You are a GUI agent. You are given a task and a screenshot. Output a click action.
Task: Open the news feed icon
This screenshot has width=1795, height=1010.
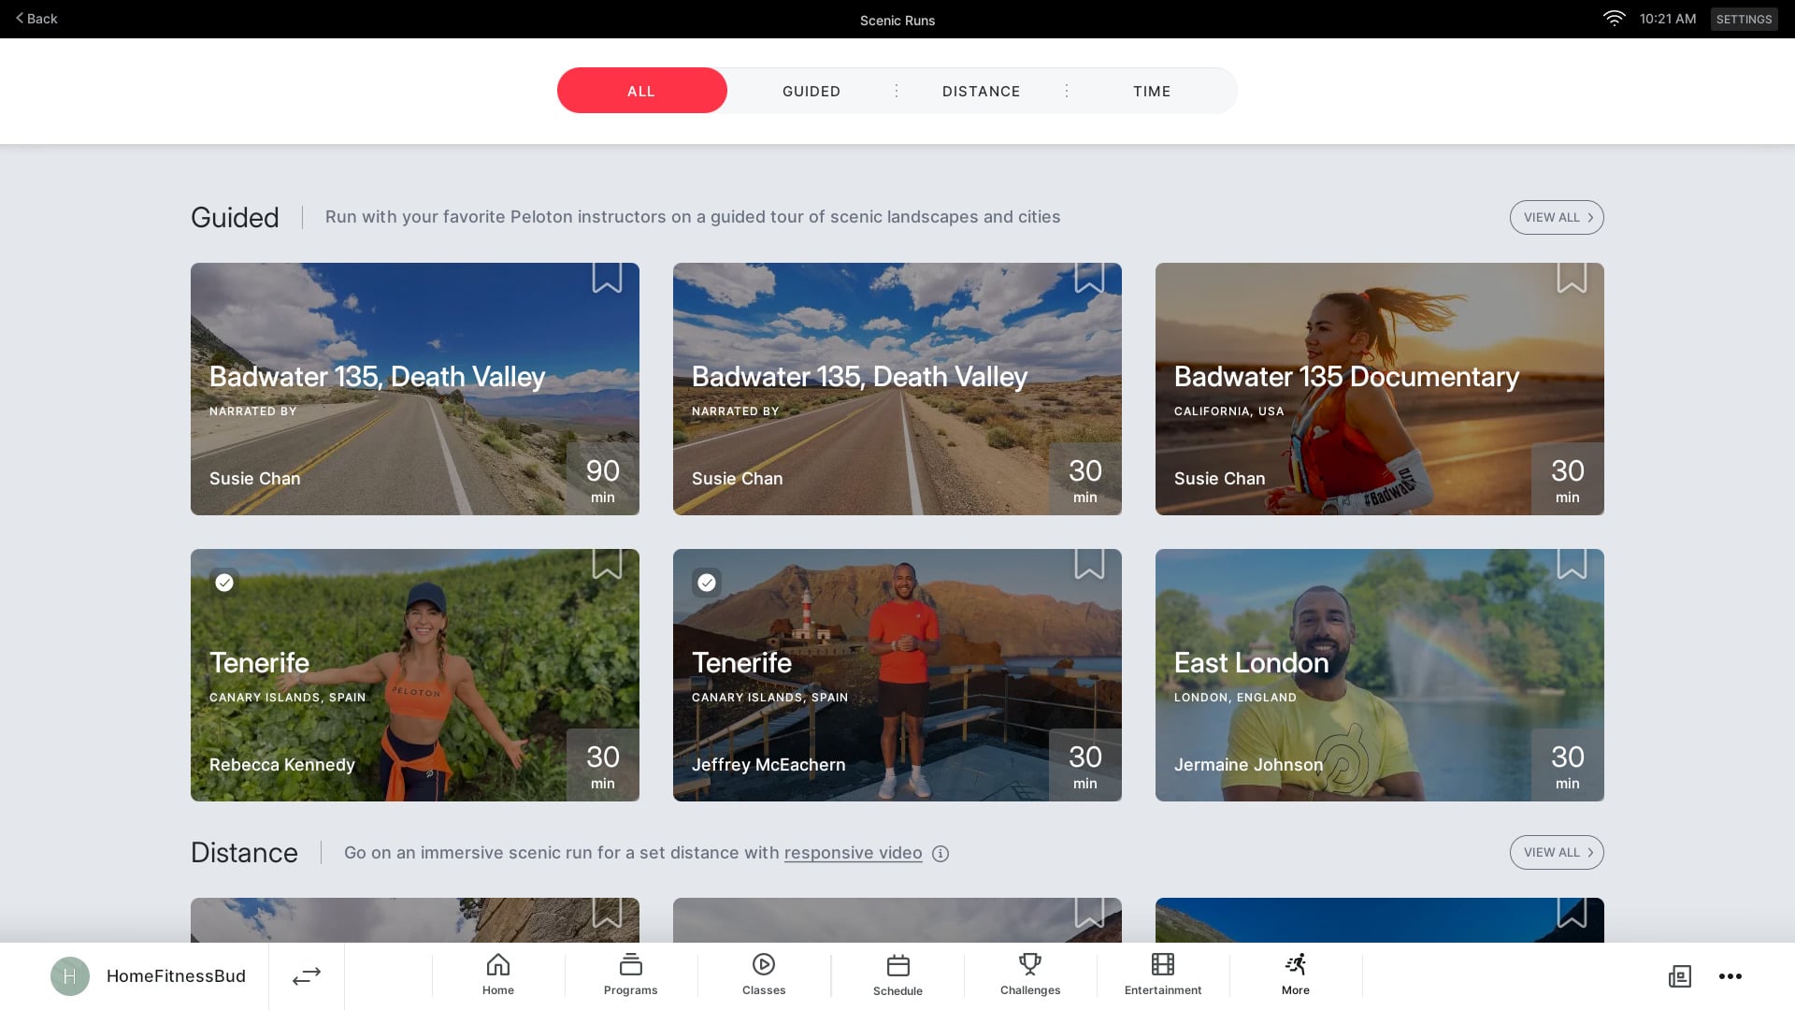[x=1680, y=976]
